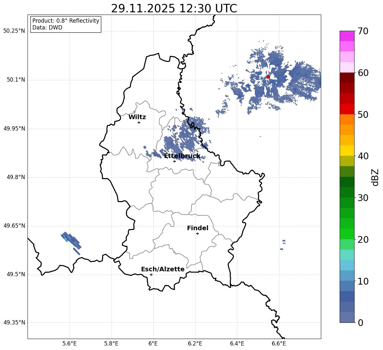Image resolution: width=383 pixels, height=350 pixels.
Task: Click the colorbar tick label 50
Action: 363,114
